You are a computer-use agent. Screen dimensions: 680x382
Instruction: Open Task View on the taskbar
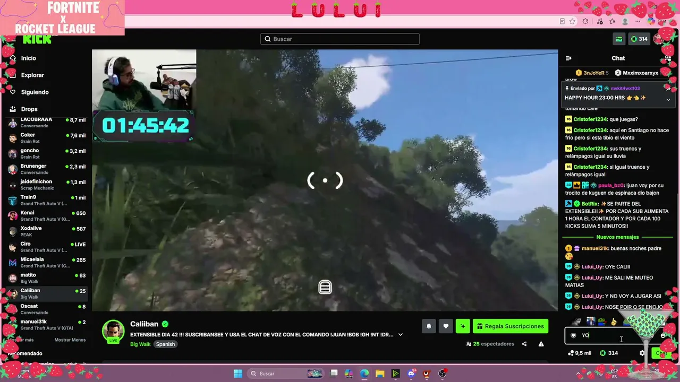(334, 374)
